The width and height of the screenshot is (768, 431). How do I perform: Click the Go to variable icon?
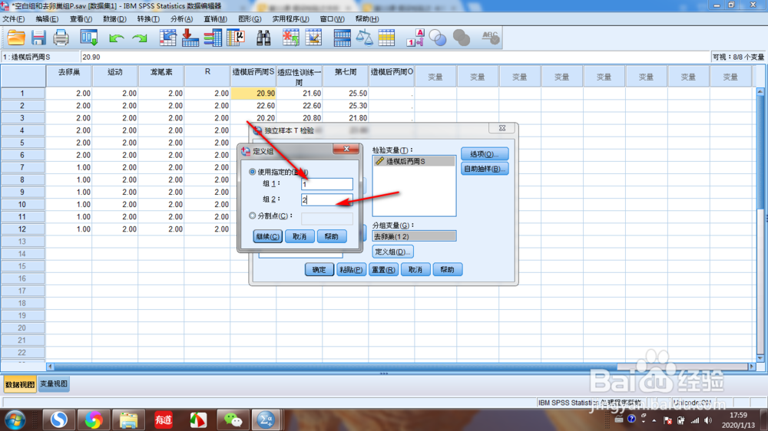[x=190, y=38]
